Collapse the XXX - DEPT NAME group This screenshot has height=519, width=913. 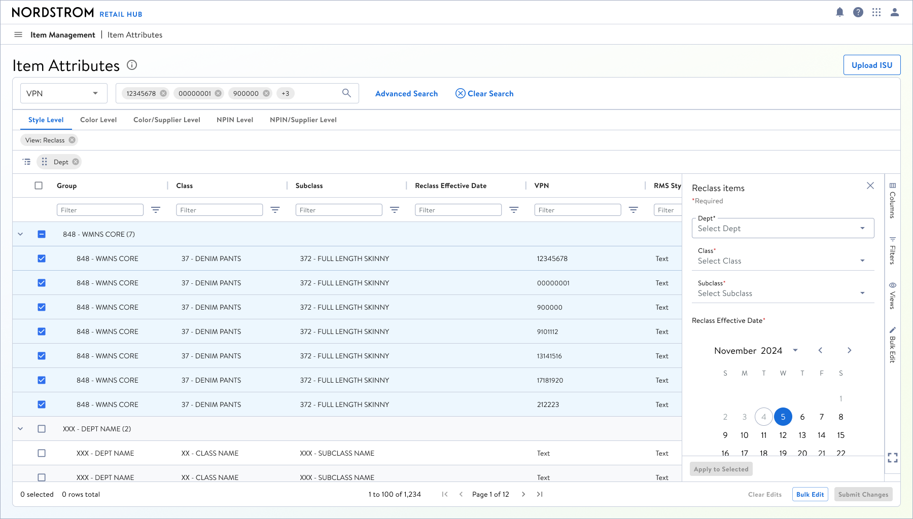[20, 429]
